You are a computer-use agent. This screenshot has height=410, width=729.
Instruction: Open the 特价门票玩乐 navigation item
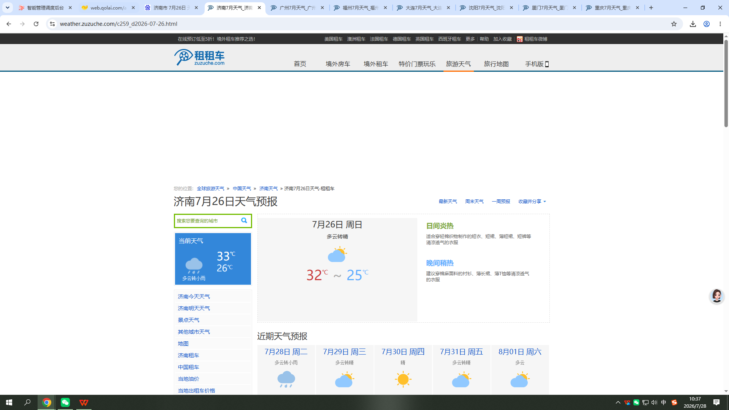pos(417,64)
